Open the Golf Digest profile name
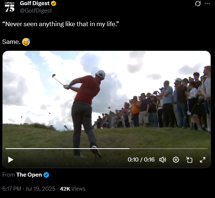215x198 pixels. [x=35, y=3]
